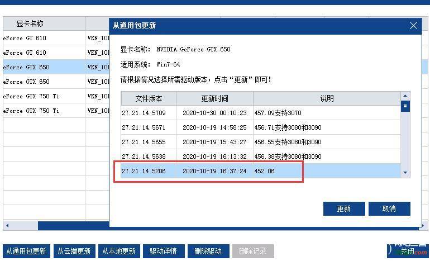Click description 456.38支持3080和3090
Viewport: 430px width, 261px height.
pos(288,156)
